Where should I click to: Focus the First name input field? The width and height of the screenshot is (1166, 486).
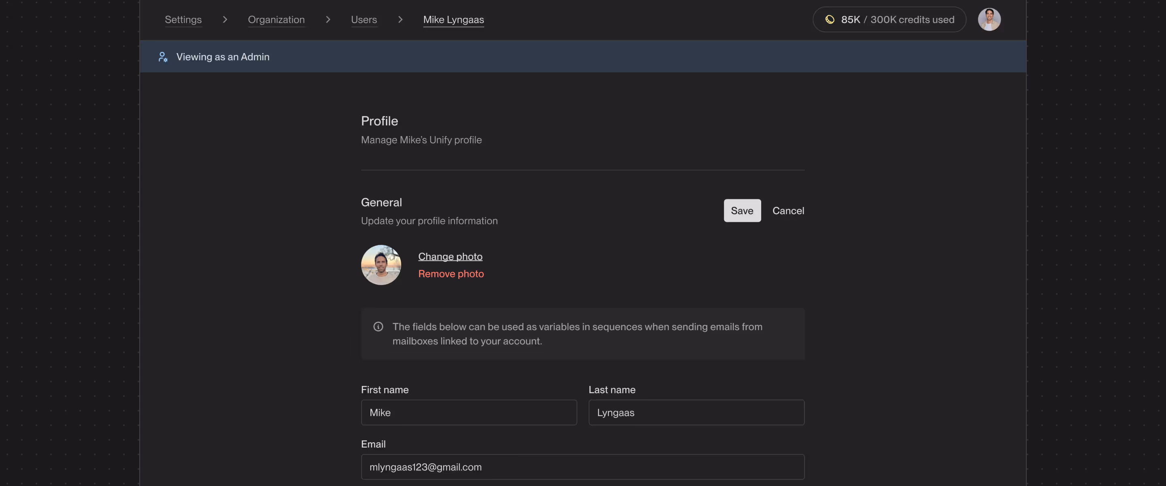(468, 412)
